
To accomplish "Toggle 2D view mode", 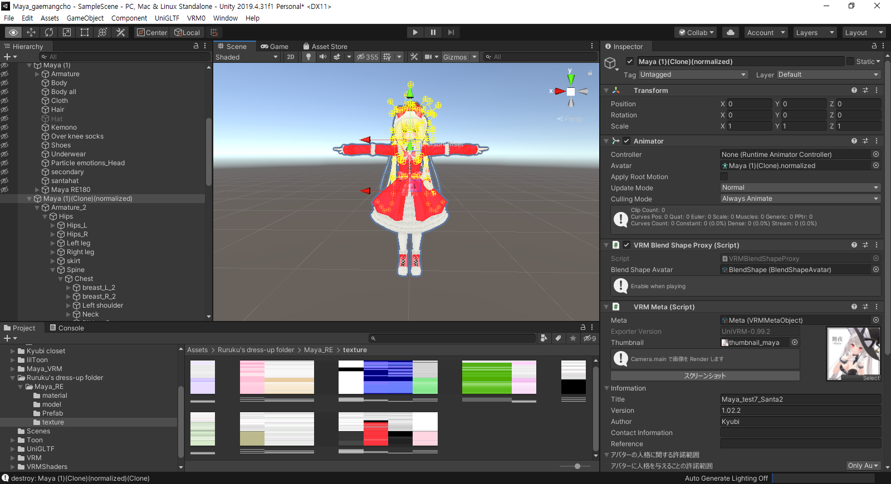I will [291, 57].
